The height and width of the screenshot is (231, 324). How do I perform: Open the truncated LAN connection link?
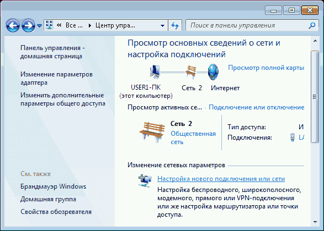click(x=301, y=137)
